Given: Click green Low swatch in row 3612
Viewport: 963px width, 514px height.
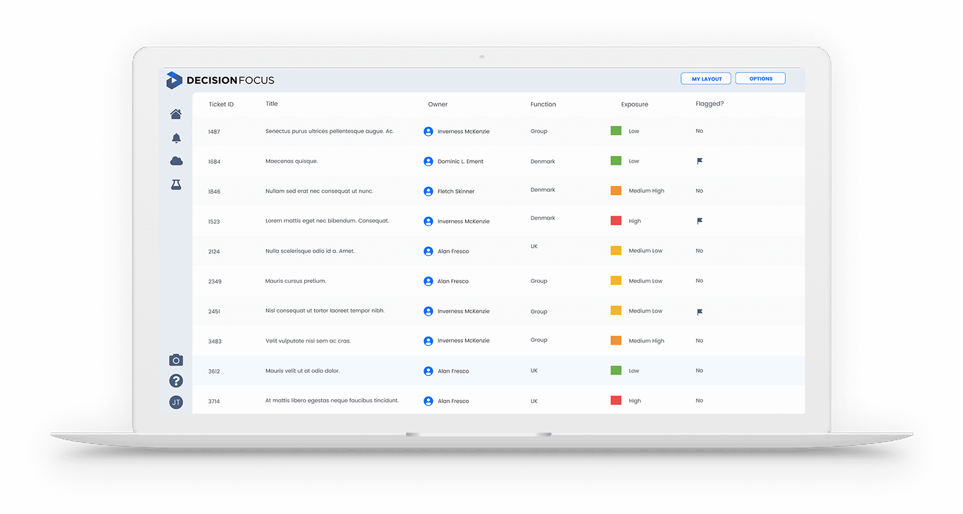Looking at the screenshot, I should (x=616, y=370).
